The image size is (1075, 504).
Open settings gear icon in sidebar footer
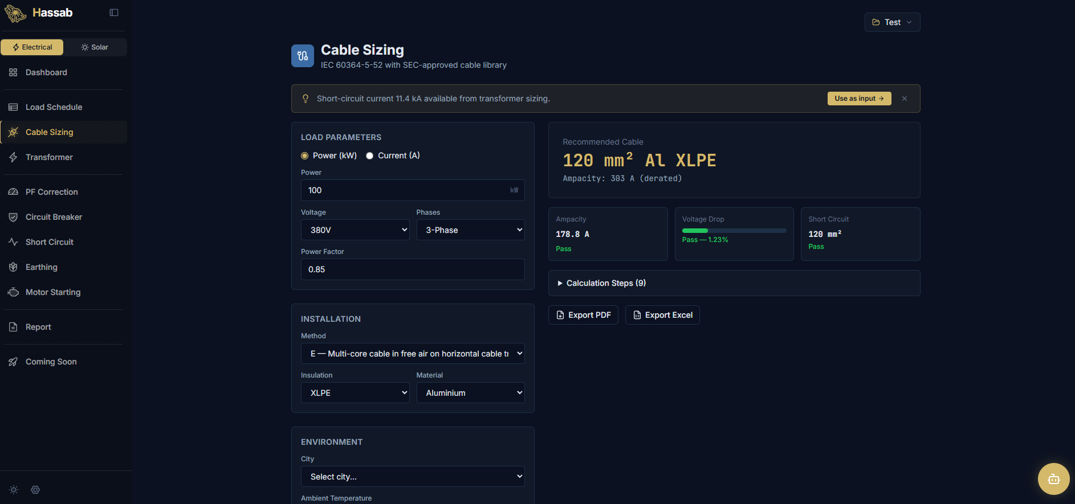[35, 490]
